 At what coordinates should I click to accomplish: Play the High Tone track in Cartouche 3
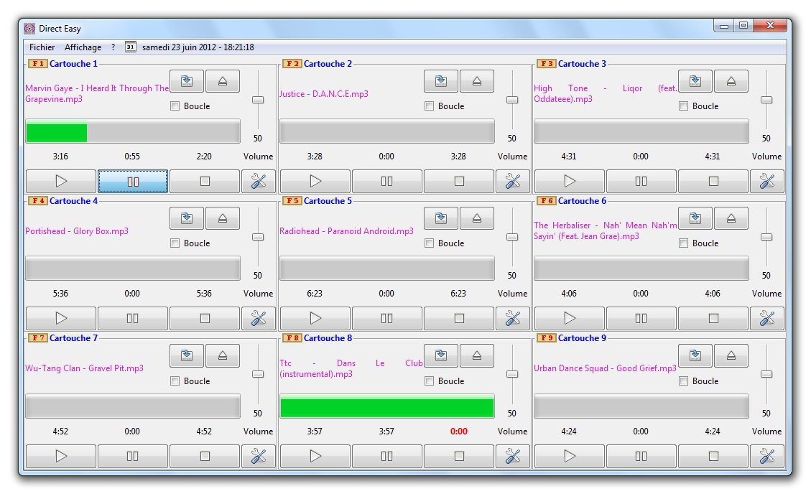[x=569, y=181]
